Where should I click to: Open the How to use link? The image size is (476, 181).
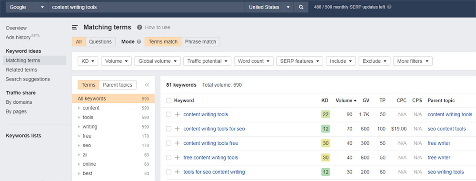tap(158, 27)
